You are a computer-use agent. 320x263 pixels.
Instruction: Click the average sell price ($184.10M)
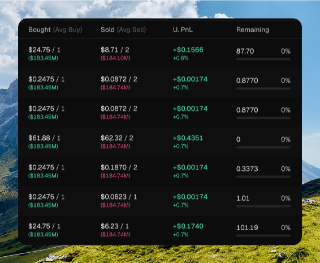click(x=115, y=58)
